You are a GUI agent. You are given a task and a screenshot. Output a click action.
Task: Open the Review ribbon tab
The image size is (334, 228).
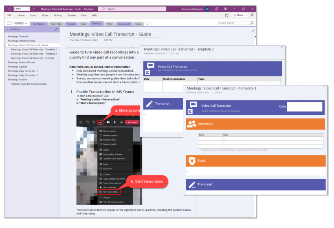coord(72,15)
